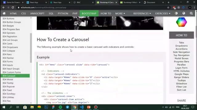Image resolution: width=197 pixels, height=110 pixels.
Task: Click sidebar scroll down arrow
Action: coord(31,103)
